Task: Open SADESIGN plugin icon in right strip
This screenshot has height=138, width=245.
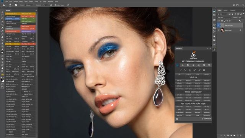Action: point(214,49)
